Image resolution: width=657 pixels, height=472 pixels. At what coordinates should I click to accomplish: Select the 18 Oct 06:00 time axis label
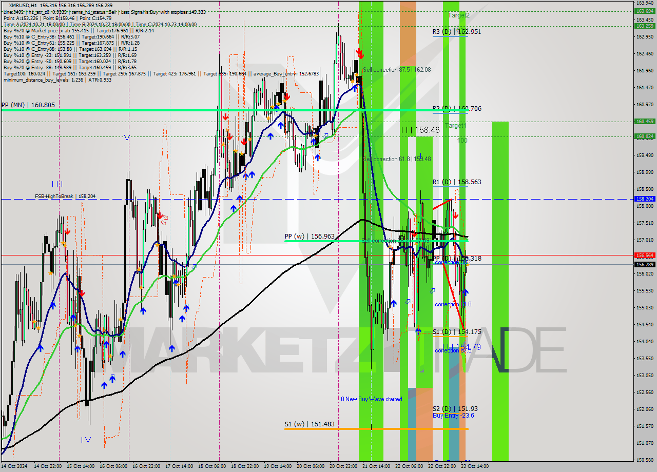(x=212, y=466)
